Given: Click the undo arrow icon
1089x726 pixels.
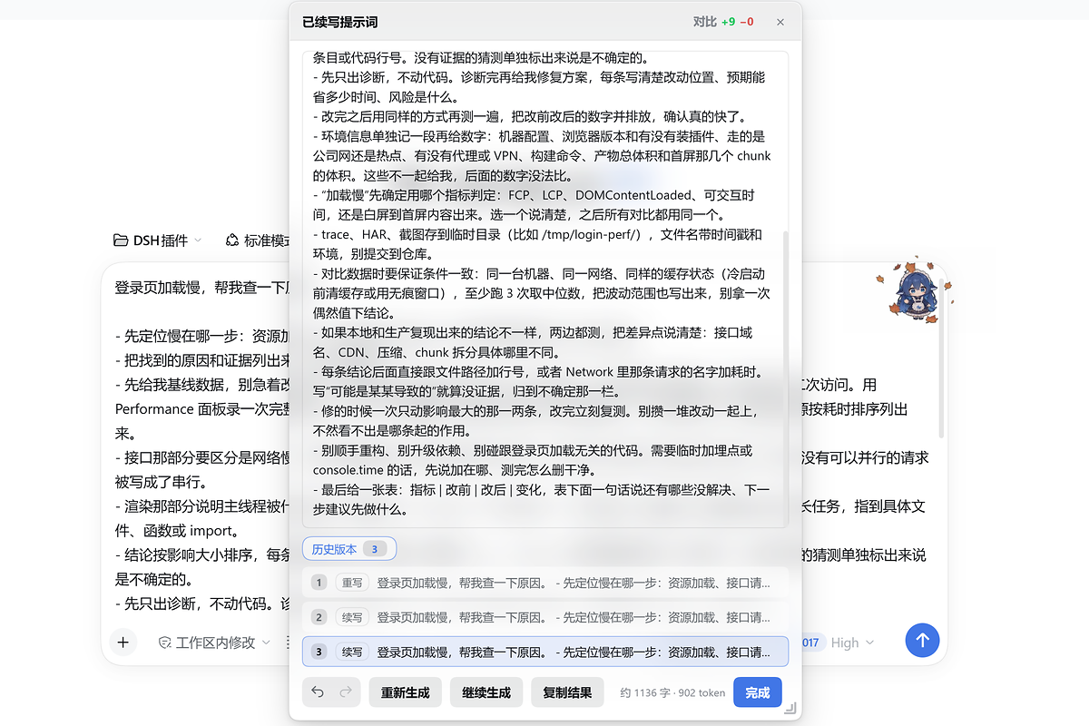Looking at the screenshot, I should [x=318, y=692].
